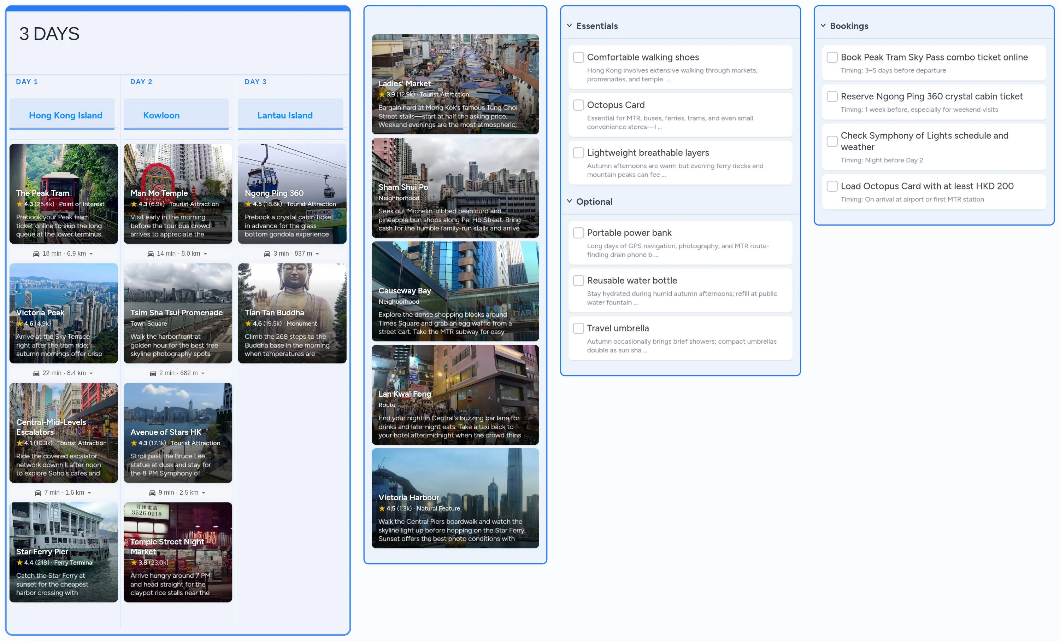Collapse the Bookings section
Viewport: 1060px width, 641px height.
click(x=823, y=25)
